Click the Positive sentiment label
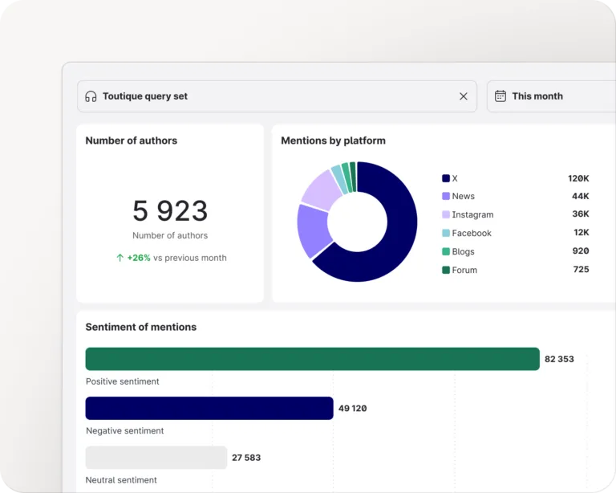Viewport: 616px width, 493px height. pyautogui.click(x=123, y=381)
